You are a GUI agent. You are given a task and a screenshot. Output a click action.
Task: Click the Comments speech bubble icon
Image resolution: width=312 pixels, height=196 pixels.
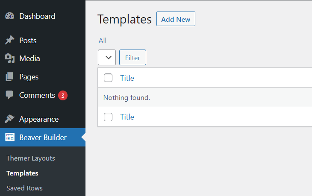click(9, 95)
